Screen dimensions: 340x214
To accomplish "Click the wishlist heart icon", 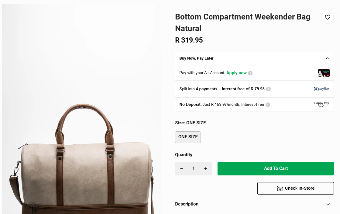I will (327, 17).
